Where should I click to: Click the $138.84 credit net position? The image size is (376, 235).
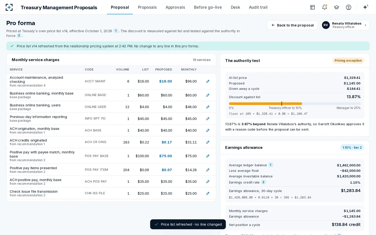(346, 225)
